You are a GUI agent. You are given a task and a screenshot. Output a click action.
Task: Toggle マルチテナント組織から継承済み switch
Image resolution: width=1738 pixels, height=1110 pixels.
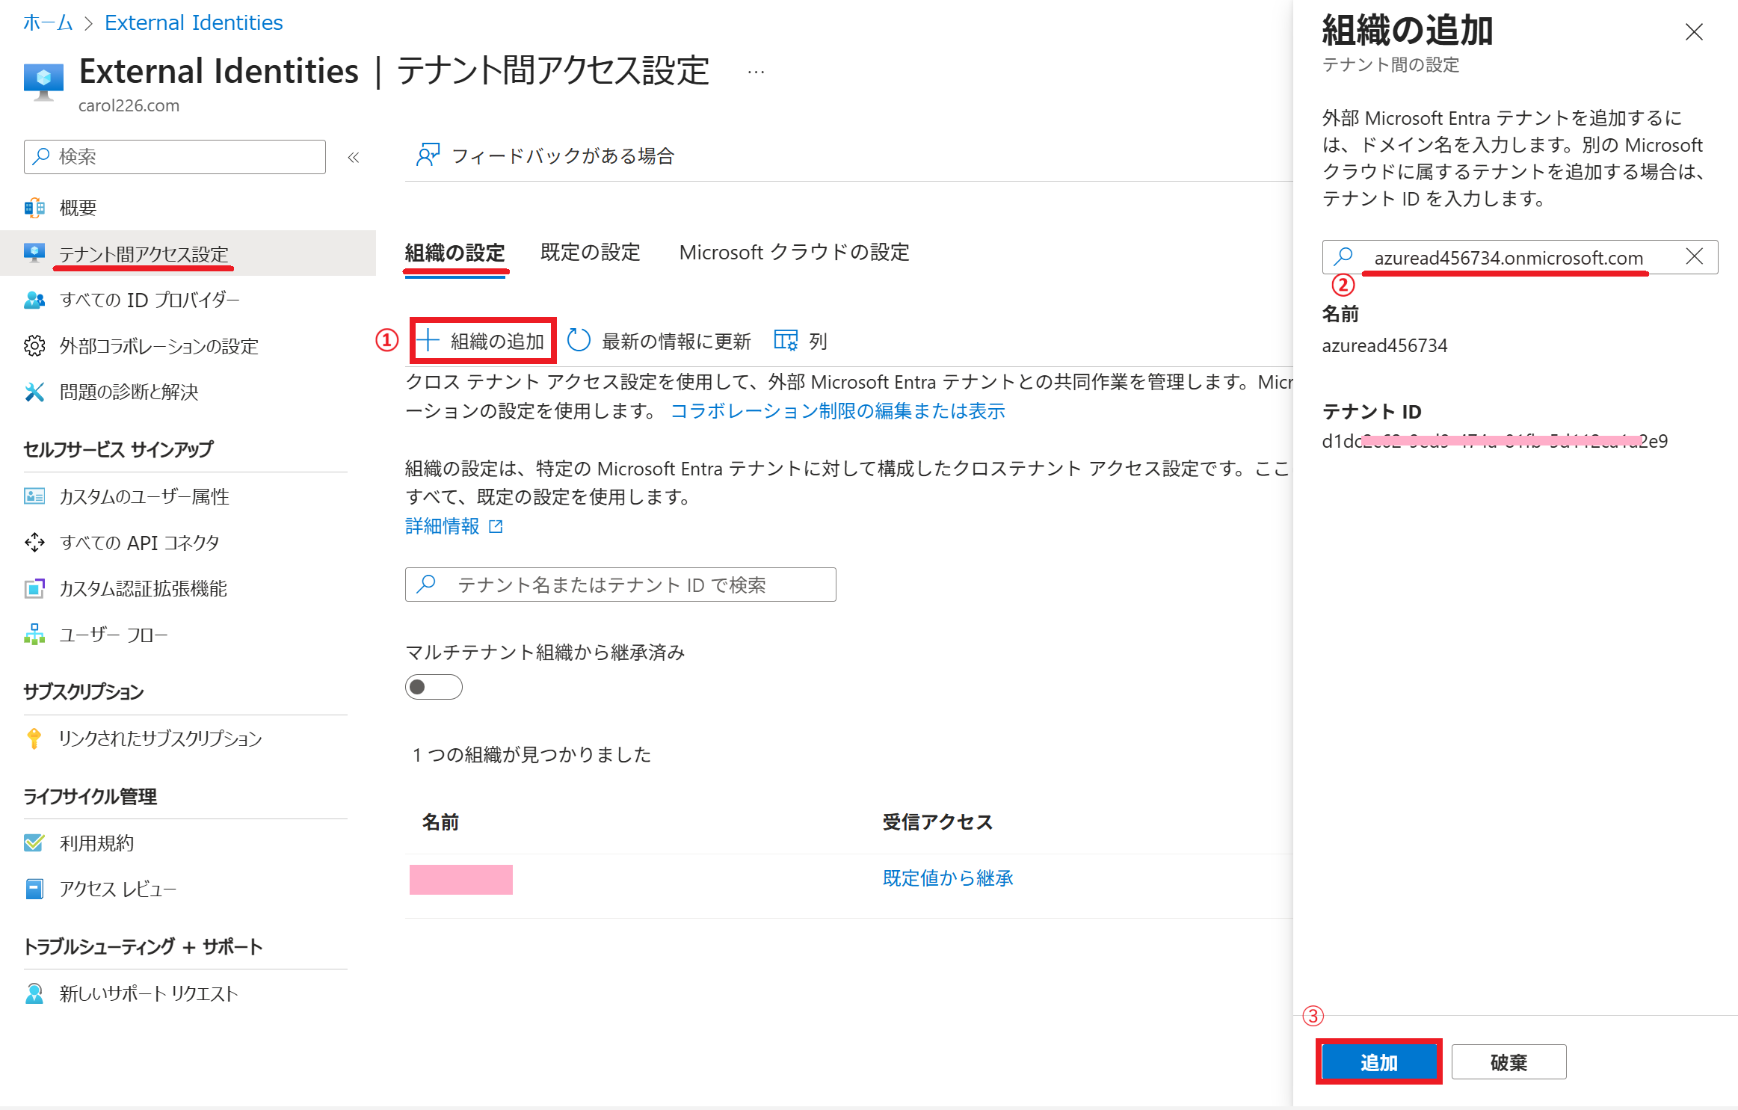coord(434,687)
